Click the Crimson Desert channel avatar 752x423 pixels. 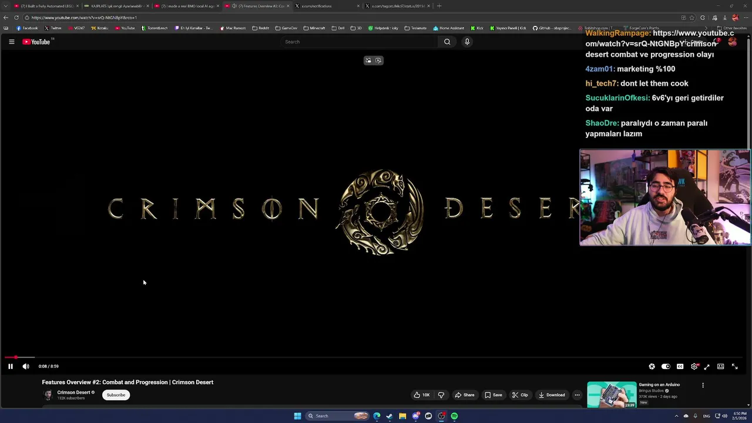click(48, 395)
